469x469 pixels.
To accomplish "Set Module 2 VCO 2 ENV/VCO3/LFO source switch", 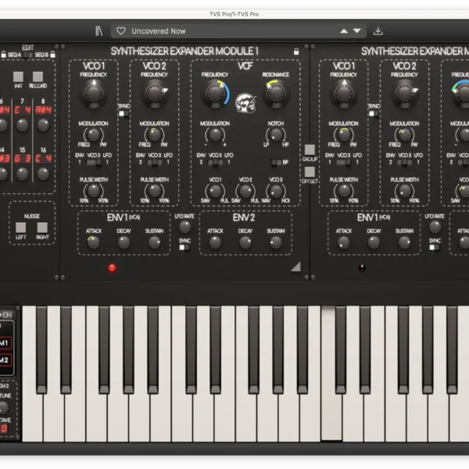I will point(404,163).
